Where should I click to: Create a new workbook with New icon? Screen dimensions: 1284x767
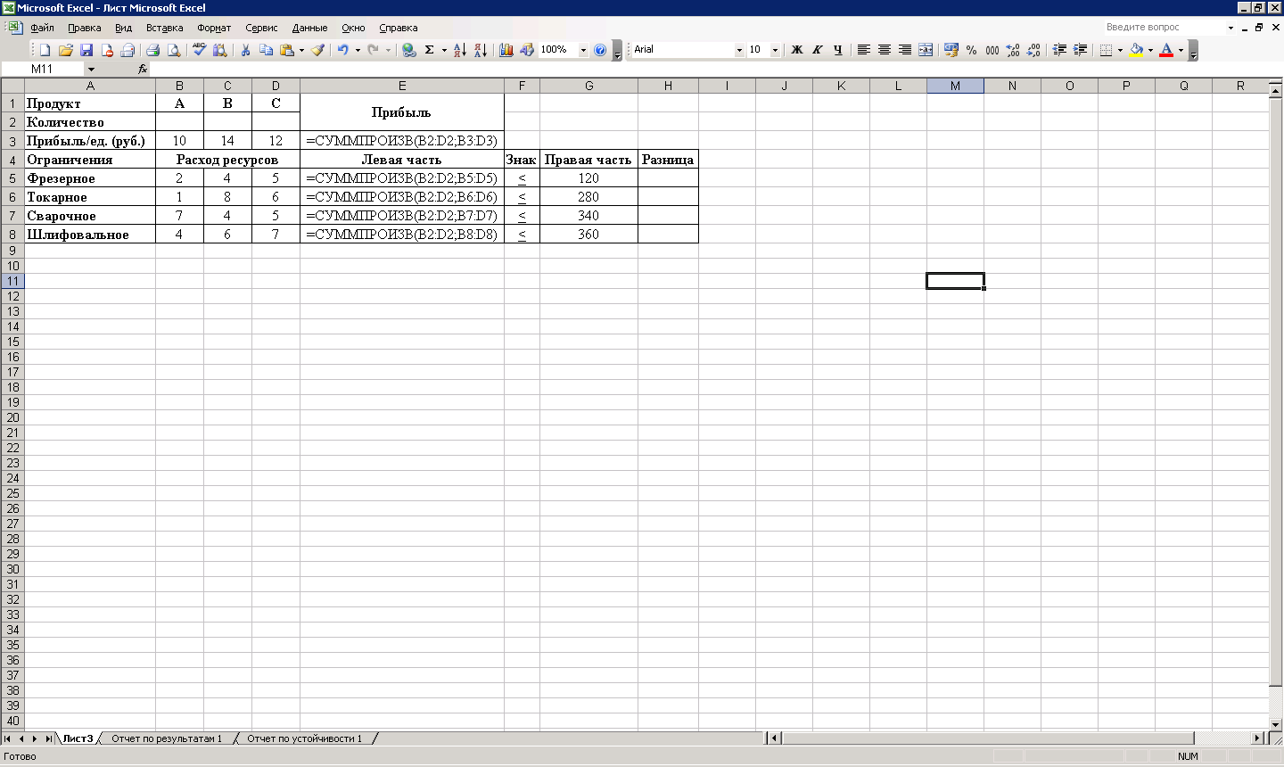click(45, 50)
